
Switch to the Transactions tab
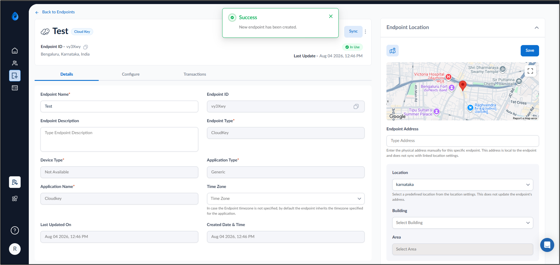195,74
